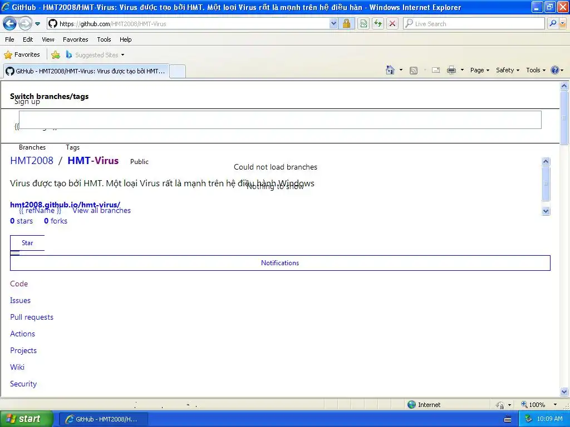570x427 pixels.
Task: Open the Safety command menu
Action: pyautogui.click(x=508, y=70)
